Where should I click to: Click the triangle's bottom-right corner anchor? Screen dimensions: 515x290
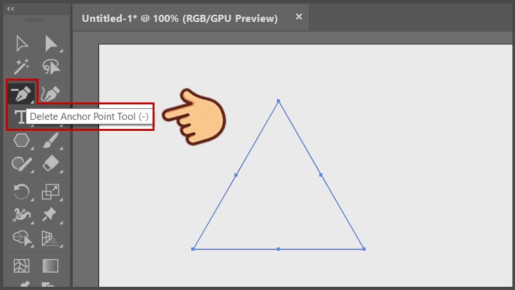[364, 249]
